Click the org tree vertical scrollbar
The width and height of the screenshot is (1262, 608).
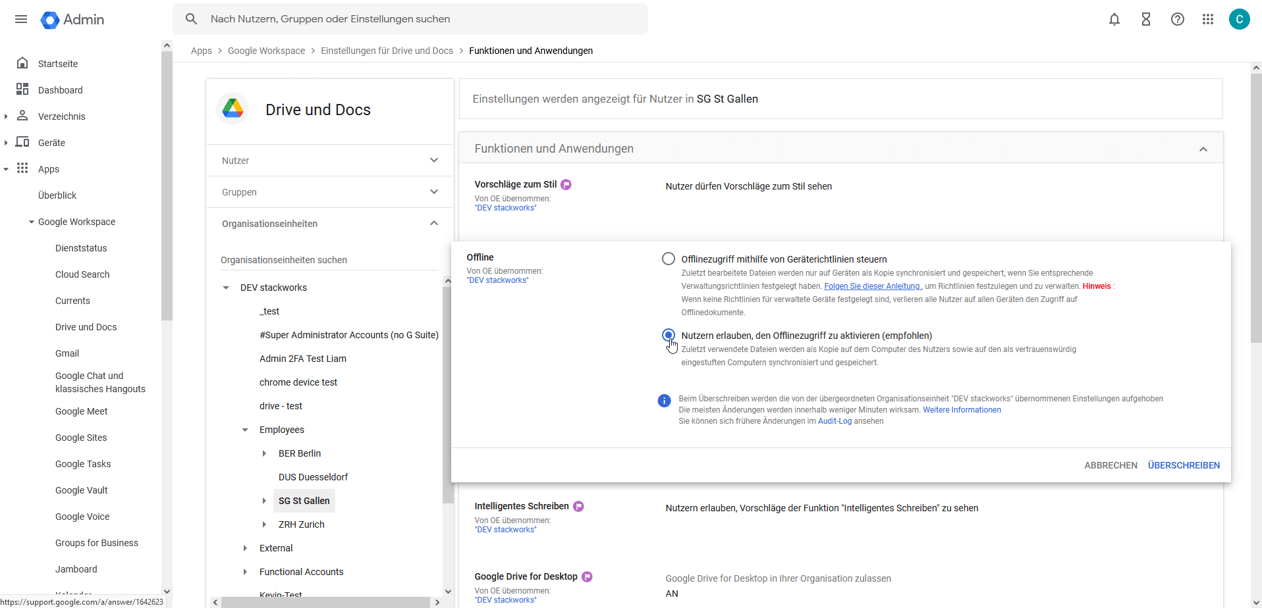(x=448, y=395)
